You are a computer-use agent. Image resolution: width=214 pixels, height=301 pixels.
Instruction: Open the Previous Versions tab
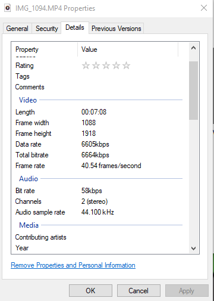click(117, 29)
